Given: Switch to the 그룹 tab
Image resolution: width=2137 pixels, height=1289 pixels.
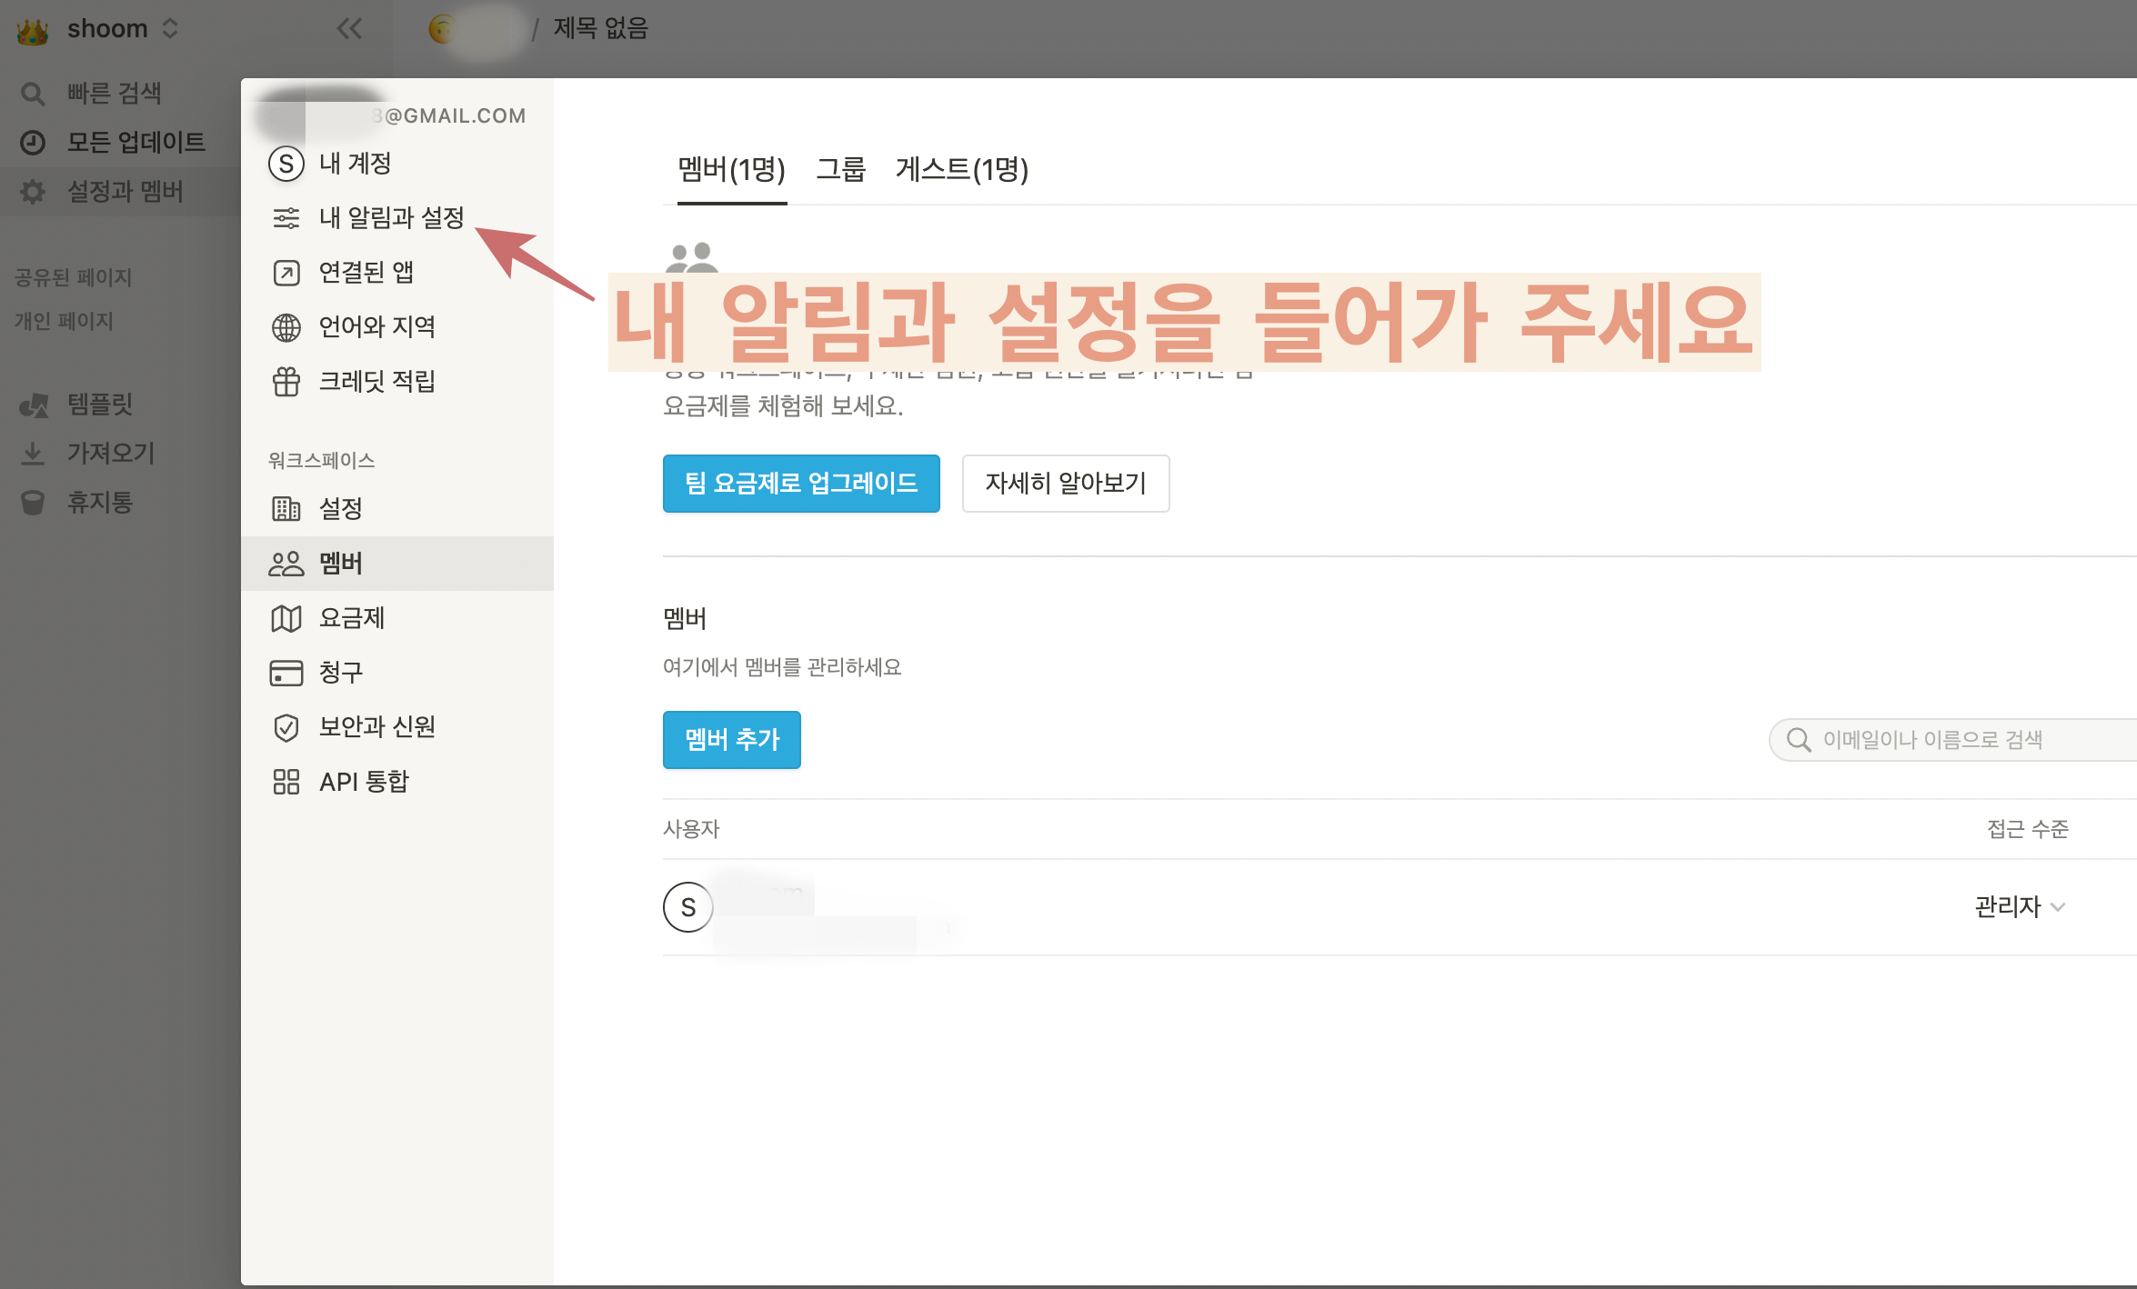Looking at the screenshot, I should click(840, 169).
